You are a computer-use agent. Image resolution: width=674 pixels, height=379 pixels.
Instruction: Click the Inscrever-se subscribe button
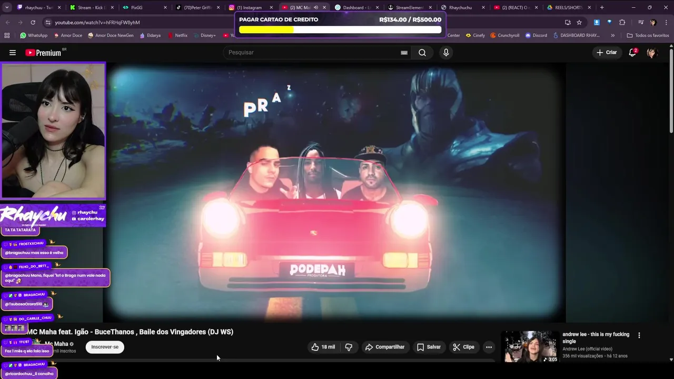[105, 347]
